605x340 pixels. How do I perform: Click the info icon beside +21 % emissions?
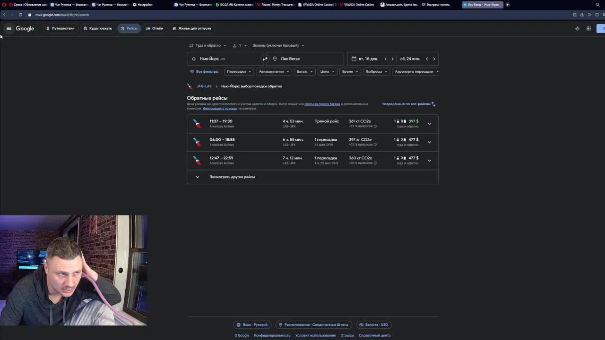[375, 127]
